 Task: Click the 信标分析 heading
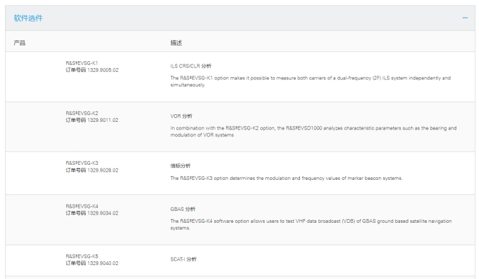coord(180,165)
